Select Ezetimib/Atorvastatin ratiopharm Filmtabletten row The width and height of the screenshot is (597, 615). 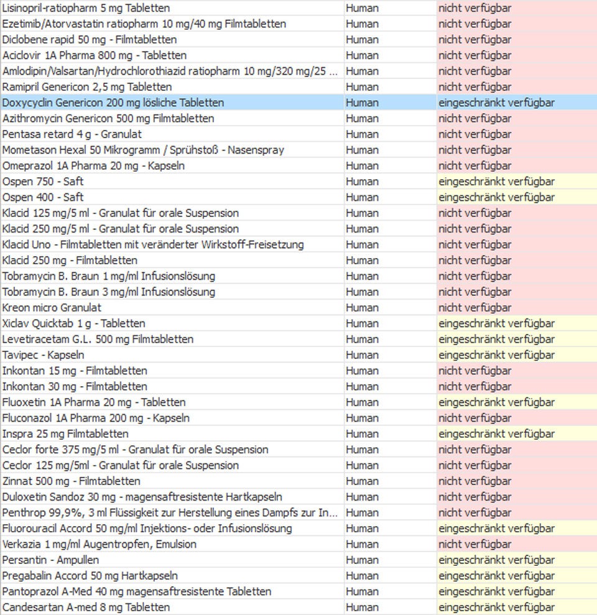[x=144, y=24]
